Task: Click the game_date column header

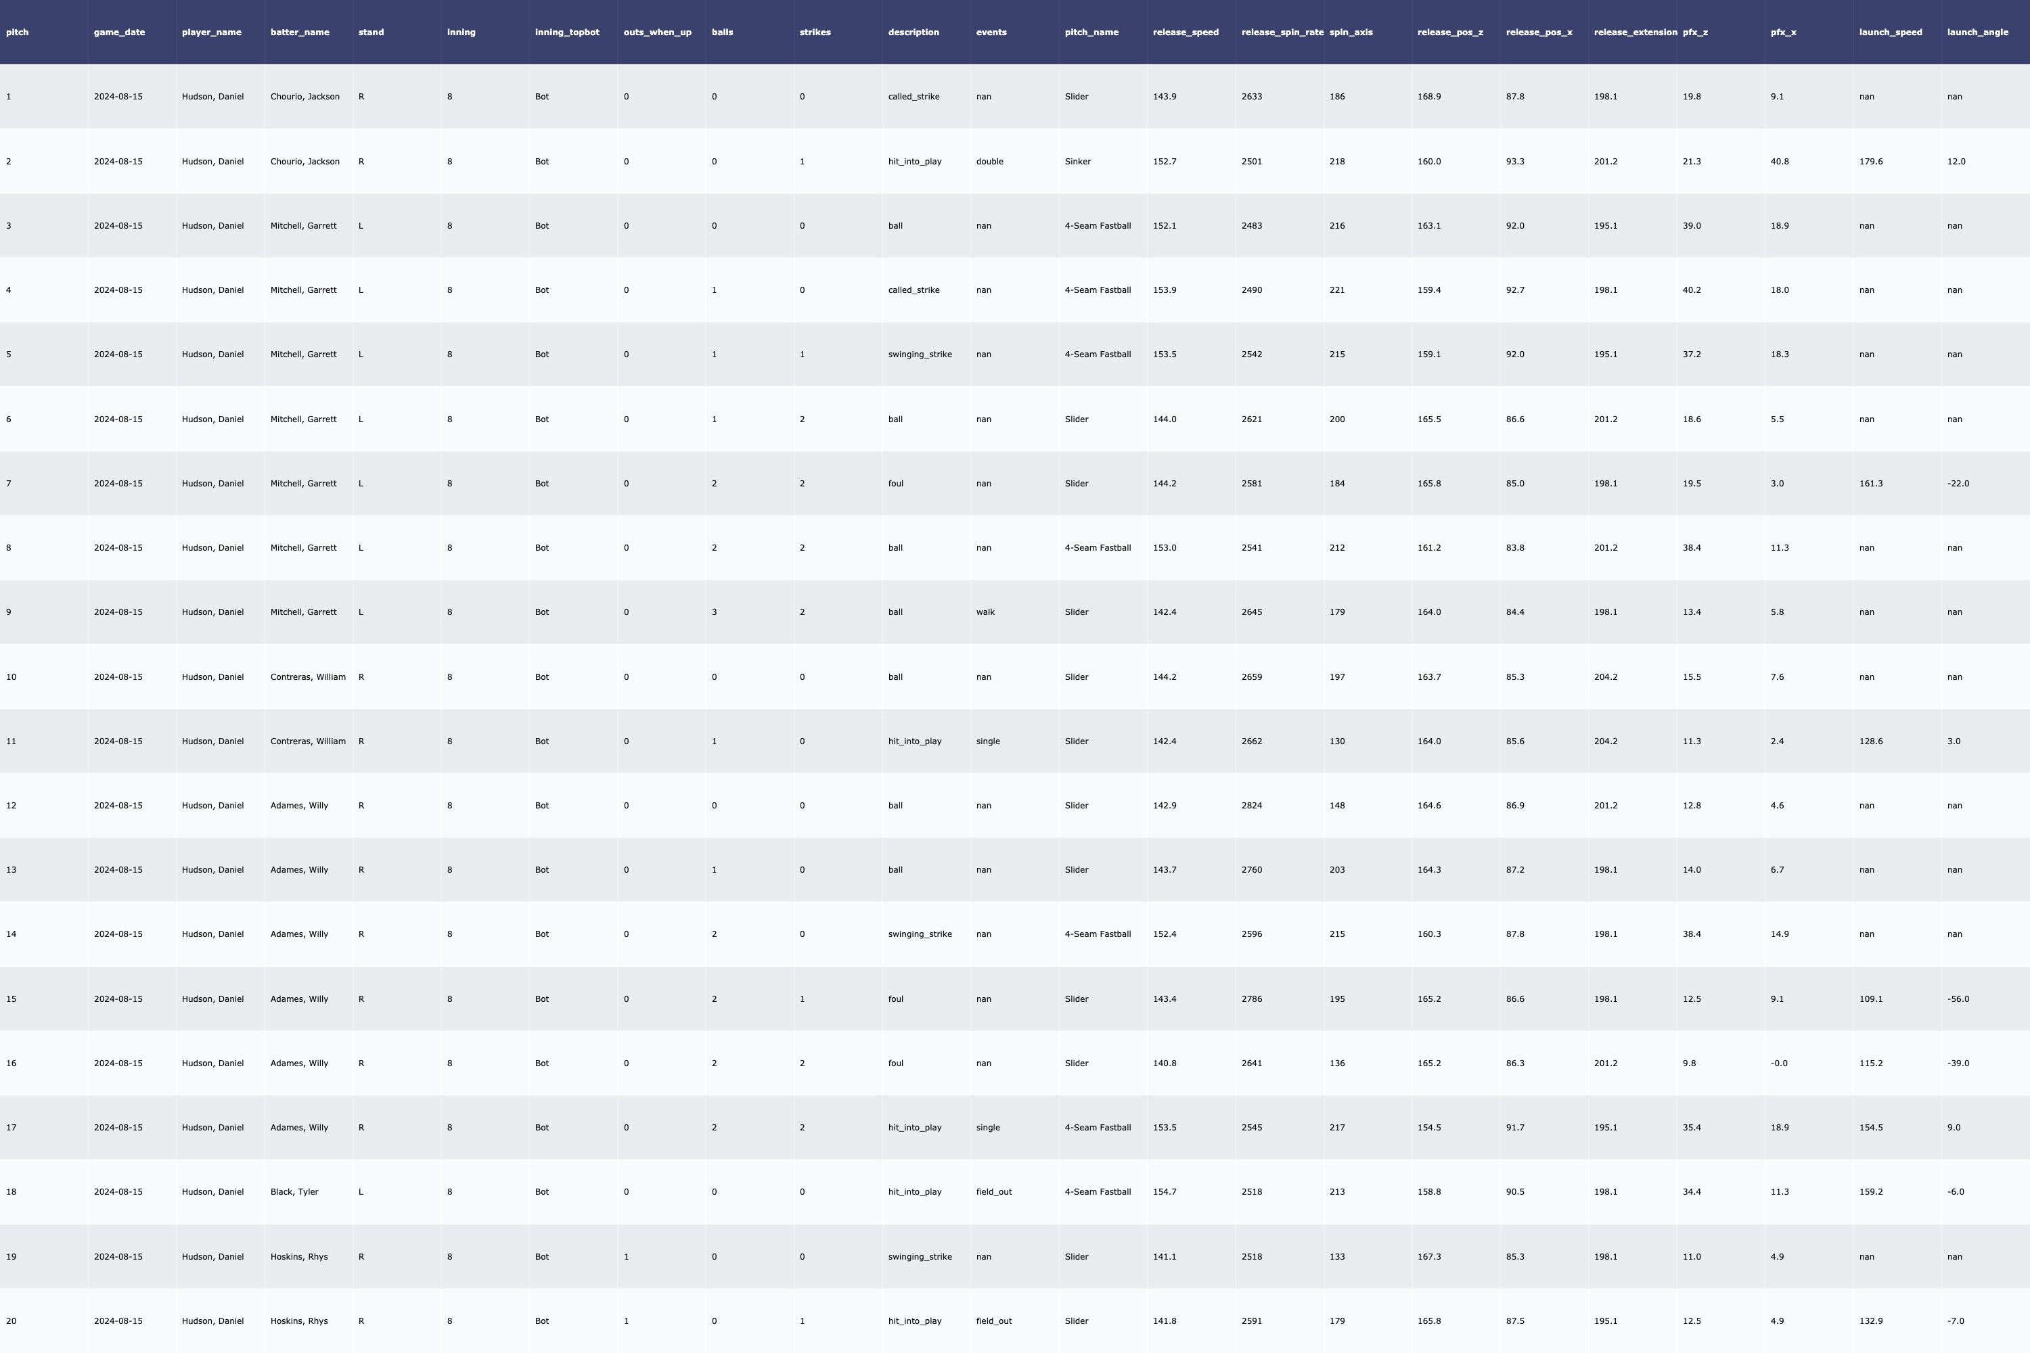Action: point(119,32)
